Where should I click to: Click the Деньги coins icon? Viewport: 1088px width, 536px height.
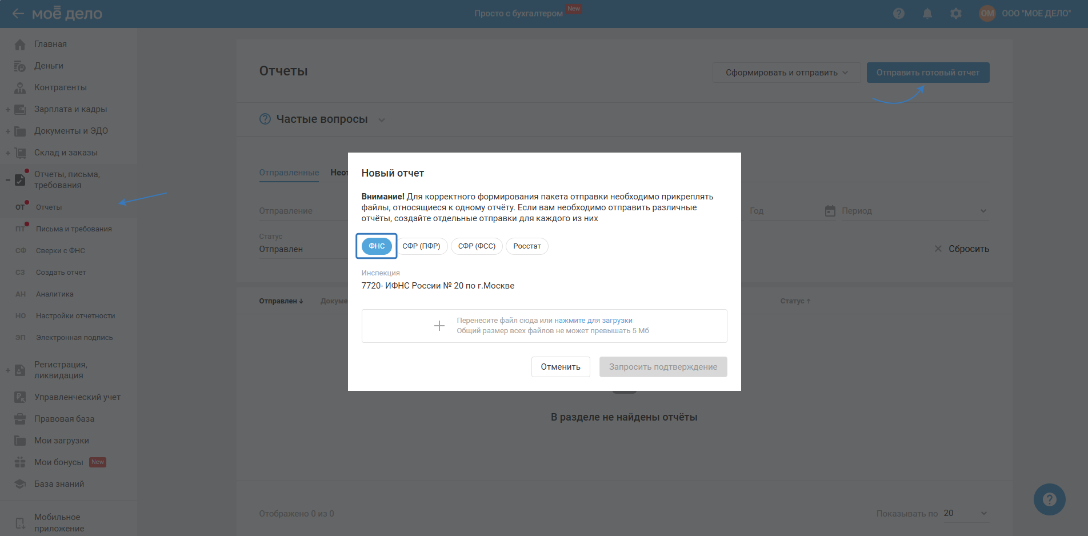coord(20,66)
